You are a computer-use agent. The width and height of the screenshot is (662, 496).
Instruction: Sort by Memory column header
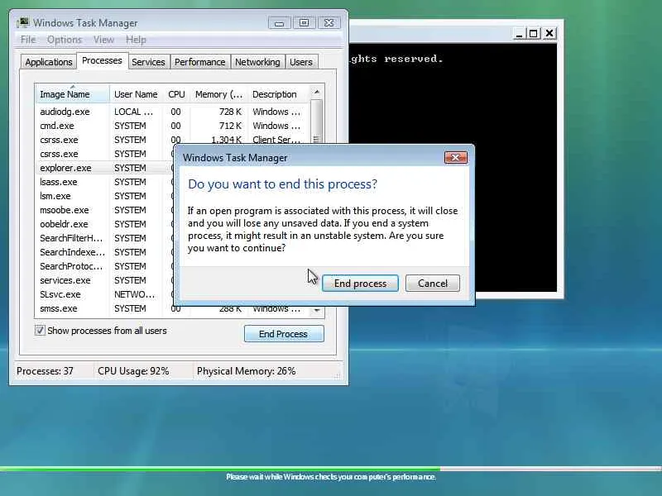click(x=218, y=94)
